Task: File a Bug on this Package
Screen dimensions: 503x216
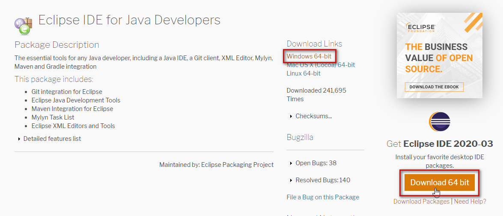Action: [x=323, y=197]
